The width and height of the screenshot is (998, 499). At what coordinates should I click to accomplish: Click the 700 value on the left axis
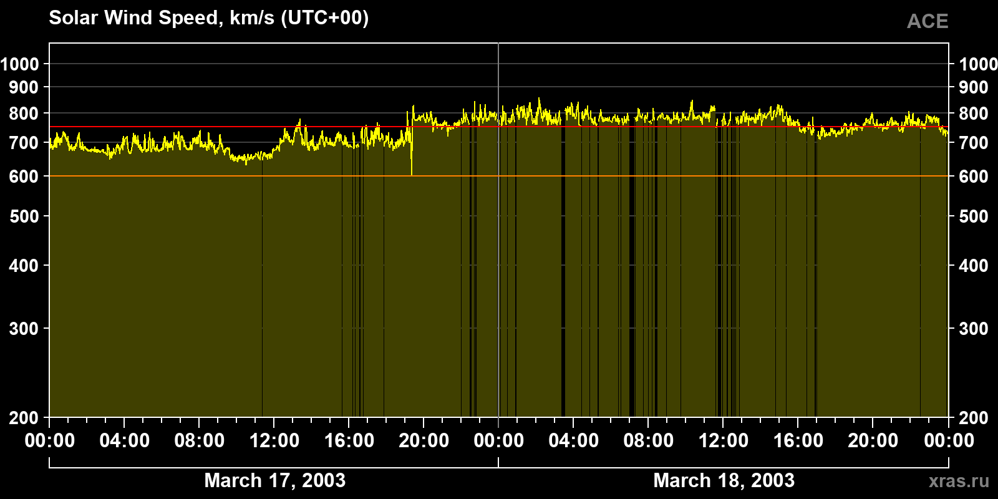click(x=24, y=143)
